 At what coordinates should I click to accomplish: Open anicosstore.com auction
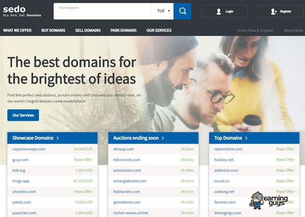click(x=127, y=171)
